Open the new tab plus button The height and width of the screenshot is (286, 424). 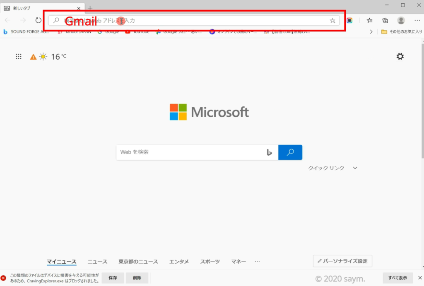click(x=90, y=7)
